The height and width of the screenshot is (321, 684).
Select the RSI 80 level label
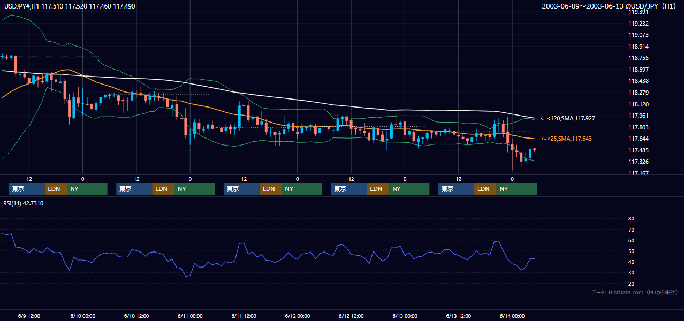(x=631, y=219)
